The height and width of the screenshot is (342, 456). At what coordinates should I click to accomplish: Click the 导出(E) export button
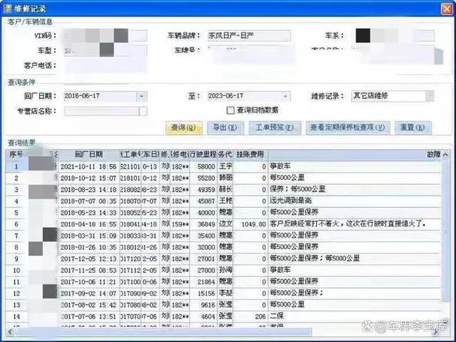pos(225,127)
